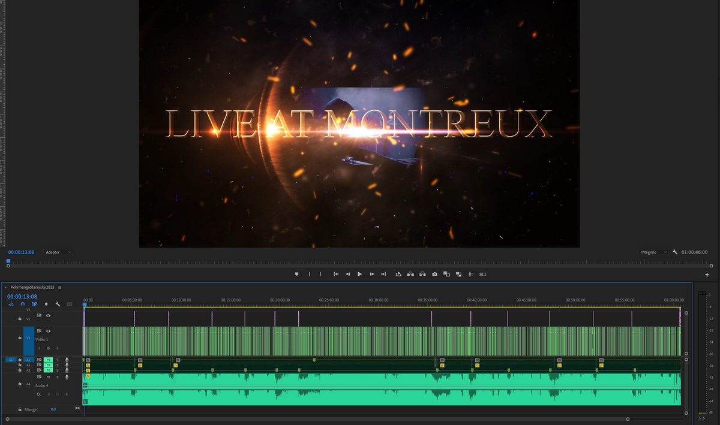Add keyframe on Vidéo 1 track
The width and height of the screenshot is (720, 425).
point(48,348)
